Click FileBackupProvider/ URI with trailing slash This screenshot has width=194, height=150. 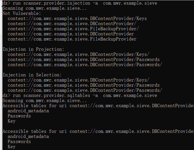(73, 29)
